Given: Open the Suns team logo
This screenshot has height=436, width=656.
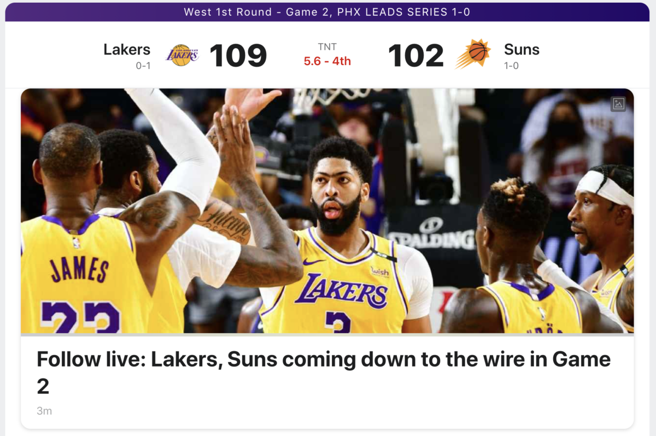Looking at the screenshot, I should pyautogui.click(x=473, y=54).
